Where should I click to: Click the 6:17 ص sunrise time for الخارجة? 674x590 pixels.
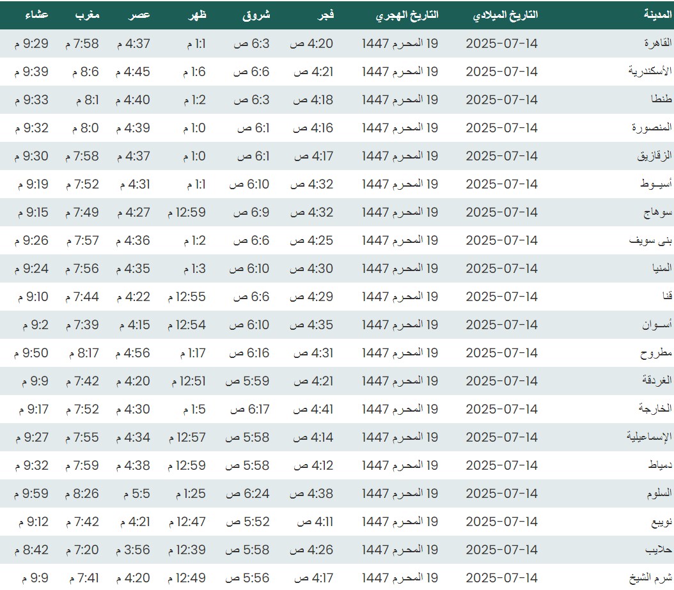pyautogui.click(x=248, y=409)
